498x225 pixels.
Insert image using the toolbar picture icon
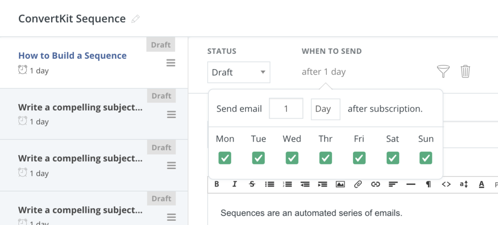(x=340, y=184)
